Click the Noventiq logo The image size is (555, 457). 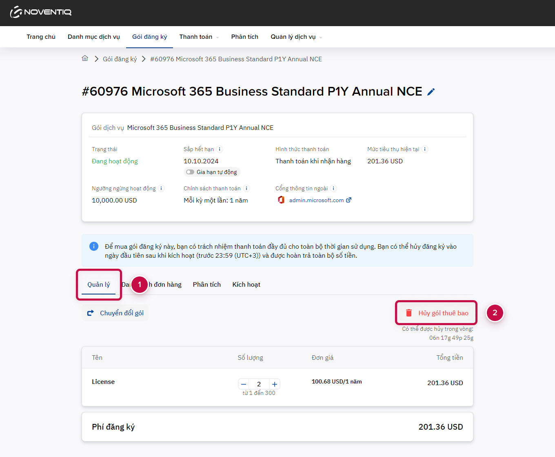coord(41,12)
